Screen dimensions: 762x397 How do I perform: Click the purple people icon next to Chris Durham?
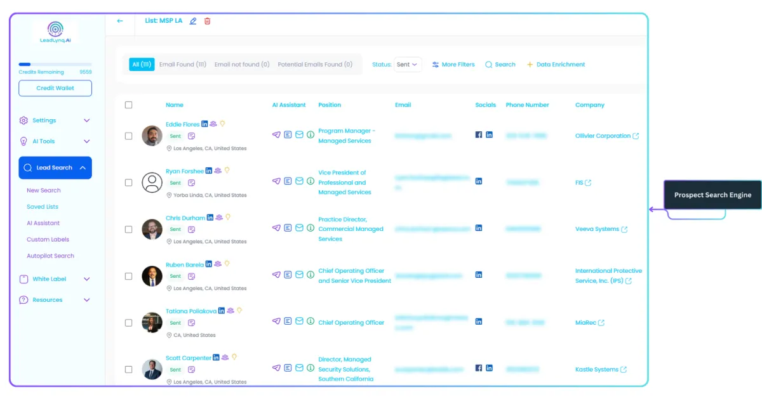tap(219, 218)
